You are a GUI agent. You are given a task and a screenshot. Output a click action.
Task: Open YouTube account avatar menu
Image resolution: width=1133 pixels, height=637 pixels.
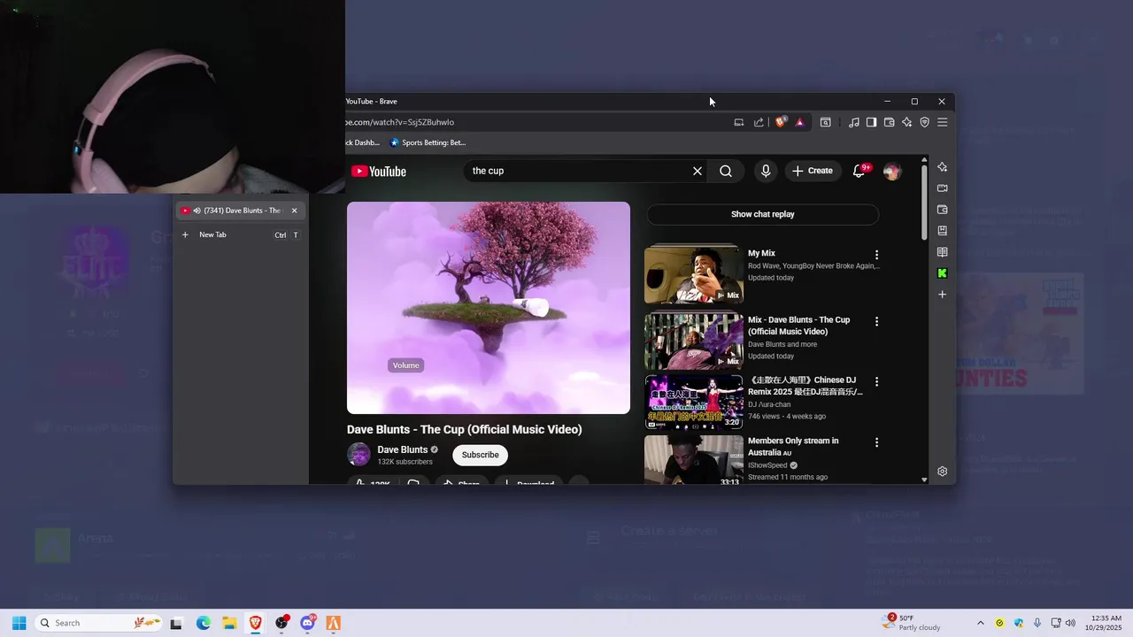coord(891,172)
